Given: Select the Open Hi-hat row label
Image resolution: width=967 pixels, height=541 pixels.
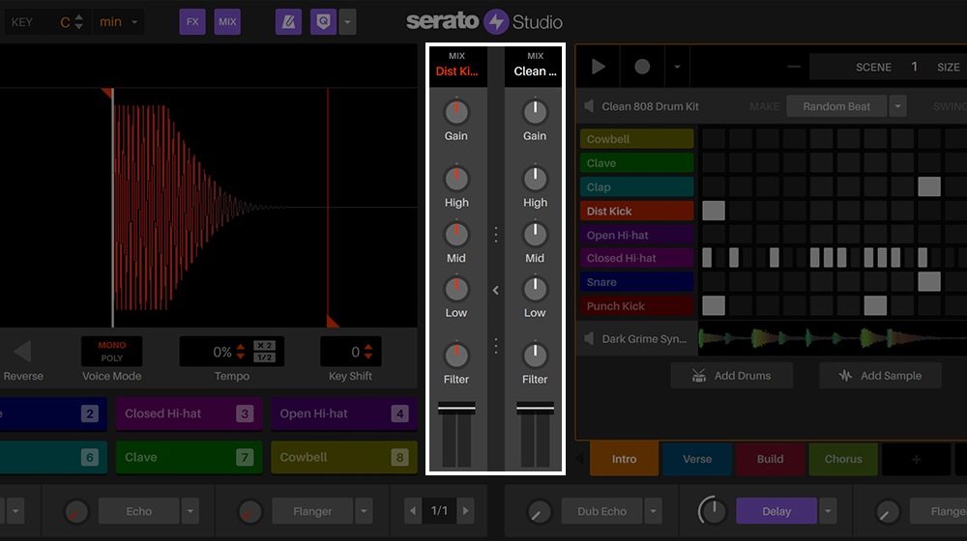Looking at the screenshot, I should [x=636, y=235].
